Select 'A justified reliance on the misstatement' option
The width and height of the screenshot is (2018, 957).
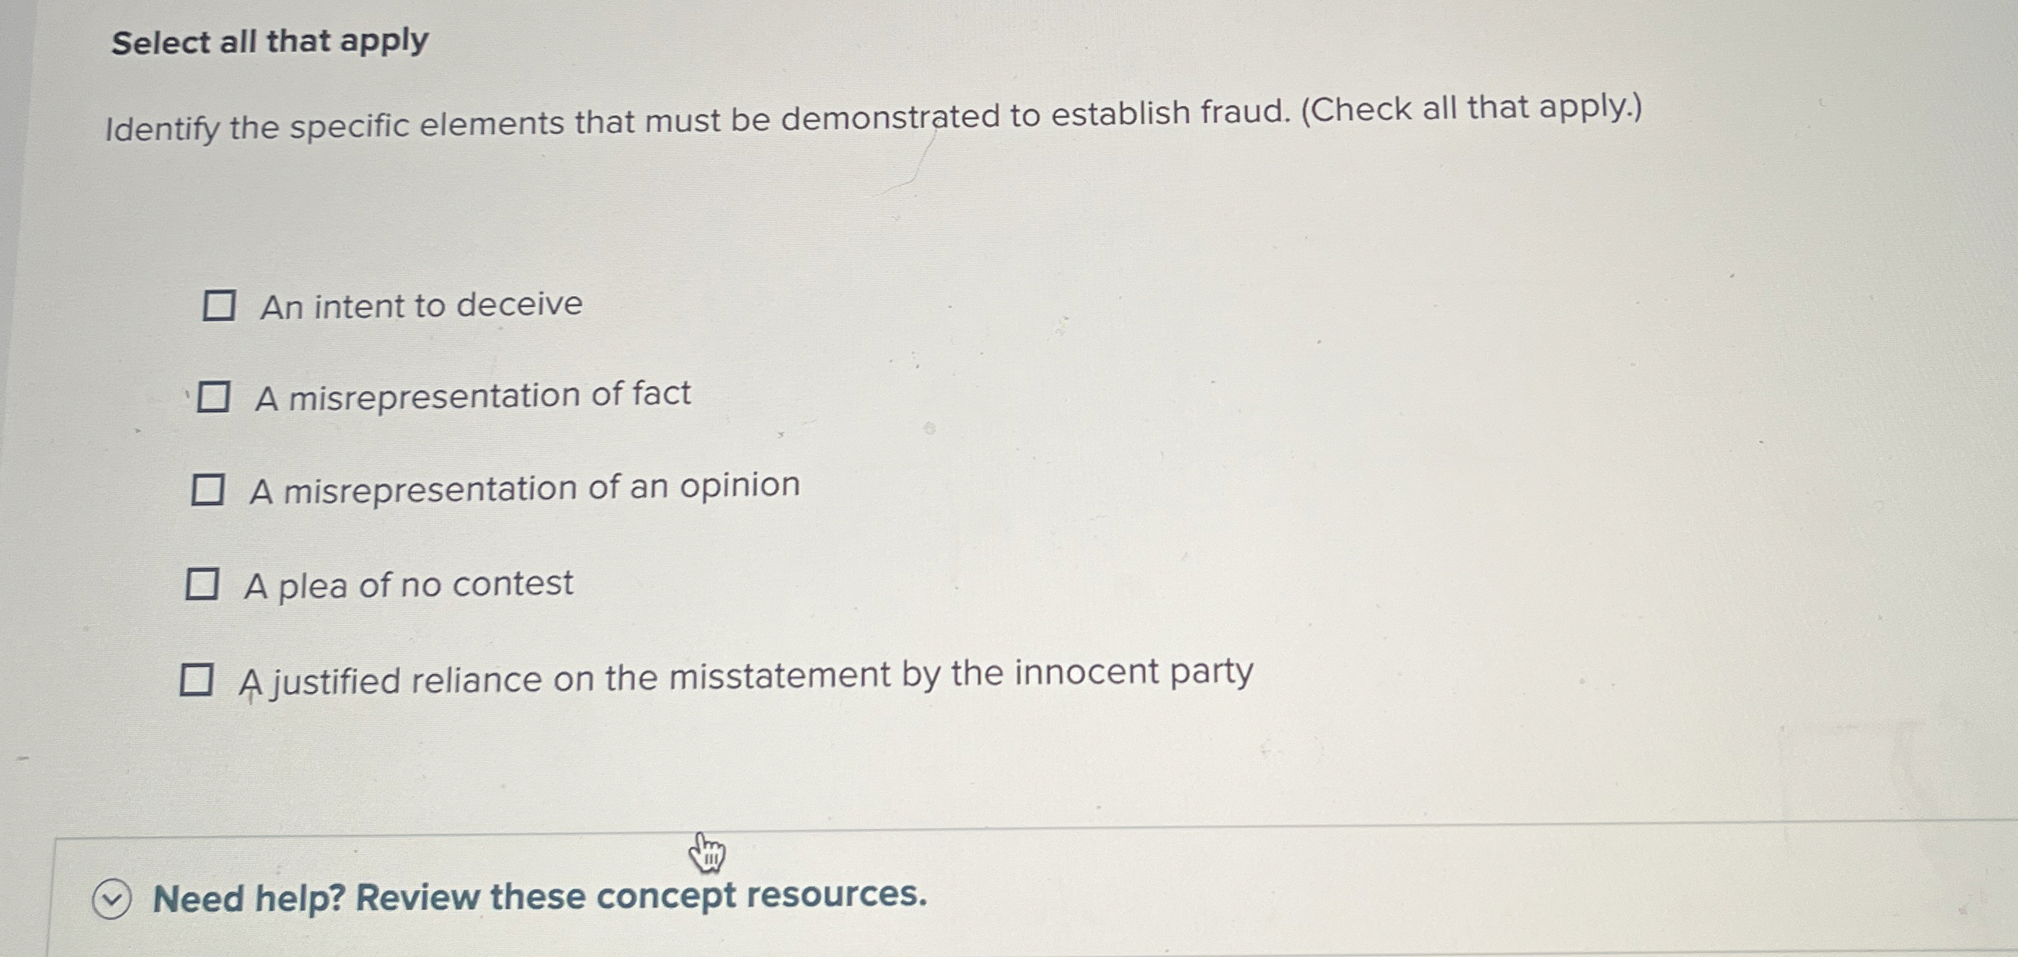[197, 677]
